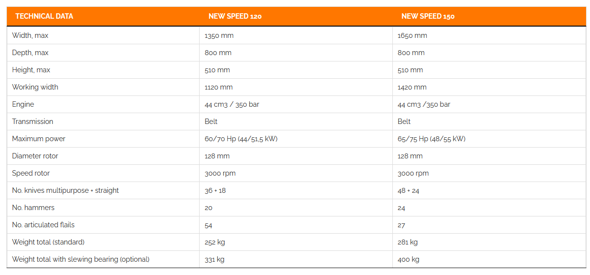Click the 400 kg weight value

click(x=409, y=259)
